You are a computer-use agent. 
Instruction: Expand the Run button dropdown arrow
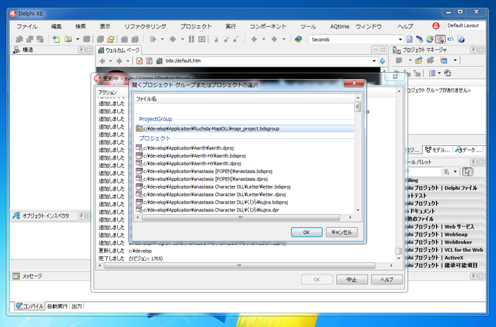tap(163, 39)
